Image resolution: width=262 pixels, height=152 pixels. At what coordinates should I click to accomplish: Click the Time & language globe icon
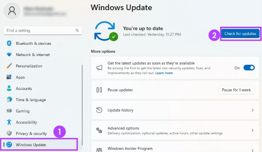pos(9,99)
